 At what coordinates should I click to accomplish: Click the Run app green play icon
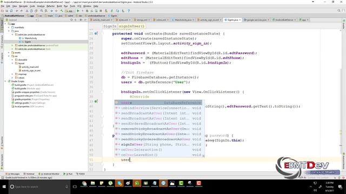pyautogui.click(x=78, y=11)
